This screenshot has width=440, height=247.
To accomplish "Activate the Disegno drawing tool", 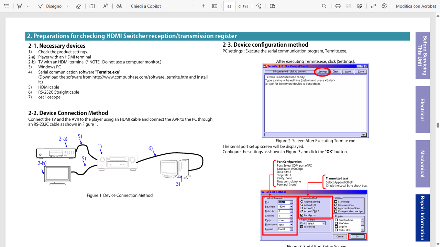I will [50, 6].
